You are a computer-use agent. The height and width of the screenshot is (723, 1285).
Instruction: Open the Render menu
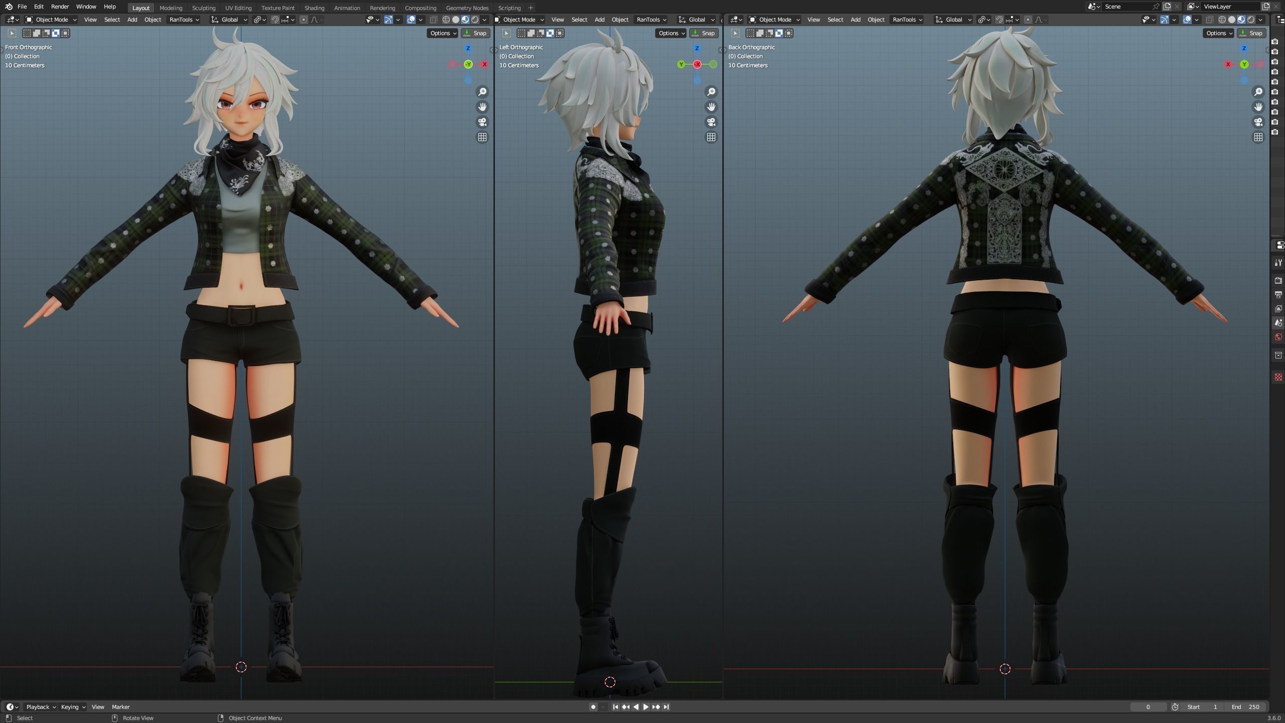pos(60,7)
